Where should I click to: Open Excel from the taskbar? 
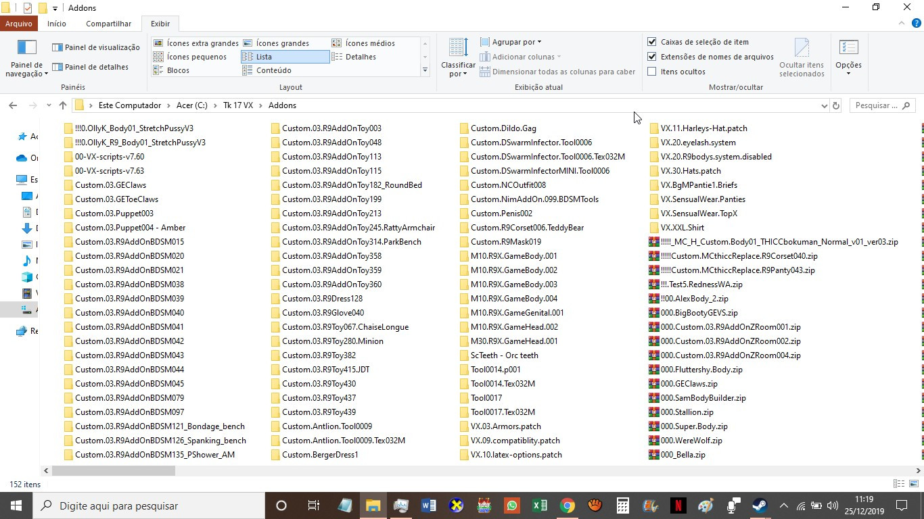pyautogui.click(x=539, y=505)
